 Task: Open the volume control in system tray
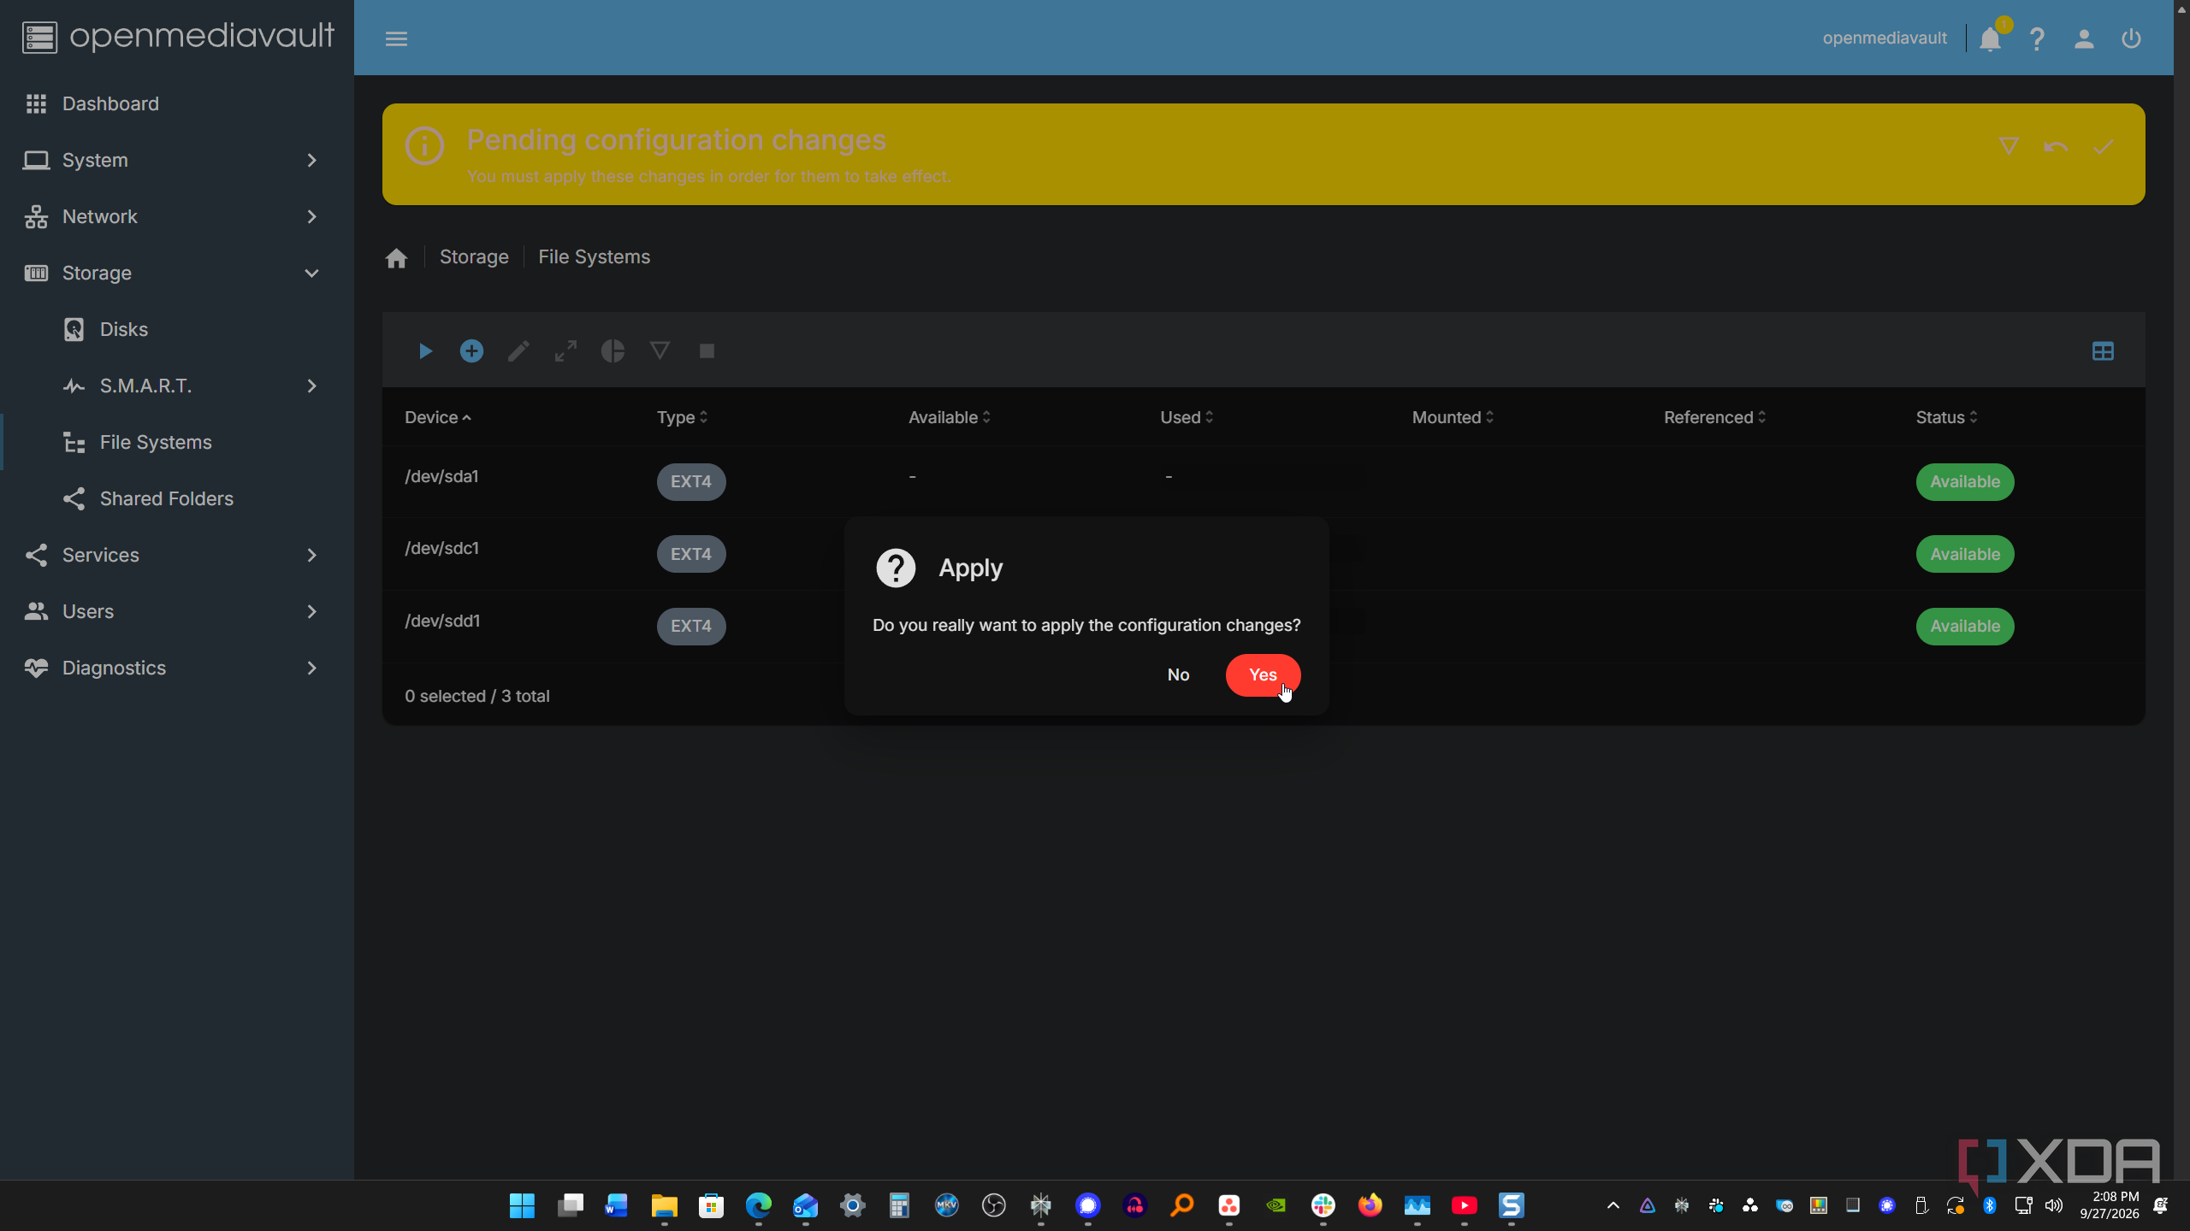coord(2053,1205)
